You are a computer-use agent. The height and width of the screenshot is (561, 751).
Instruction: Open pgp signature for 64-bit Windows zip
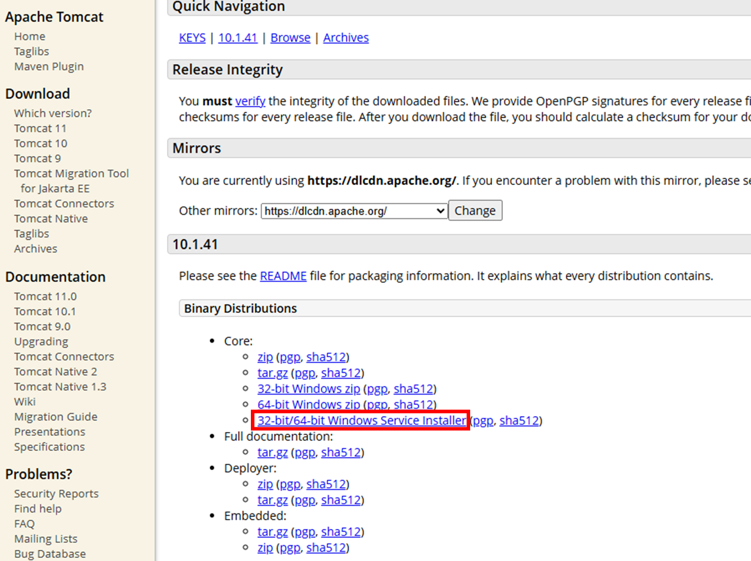(377, 405)
